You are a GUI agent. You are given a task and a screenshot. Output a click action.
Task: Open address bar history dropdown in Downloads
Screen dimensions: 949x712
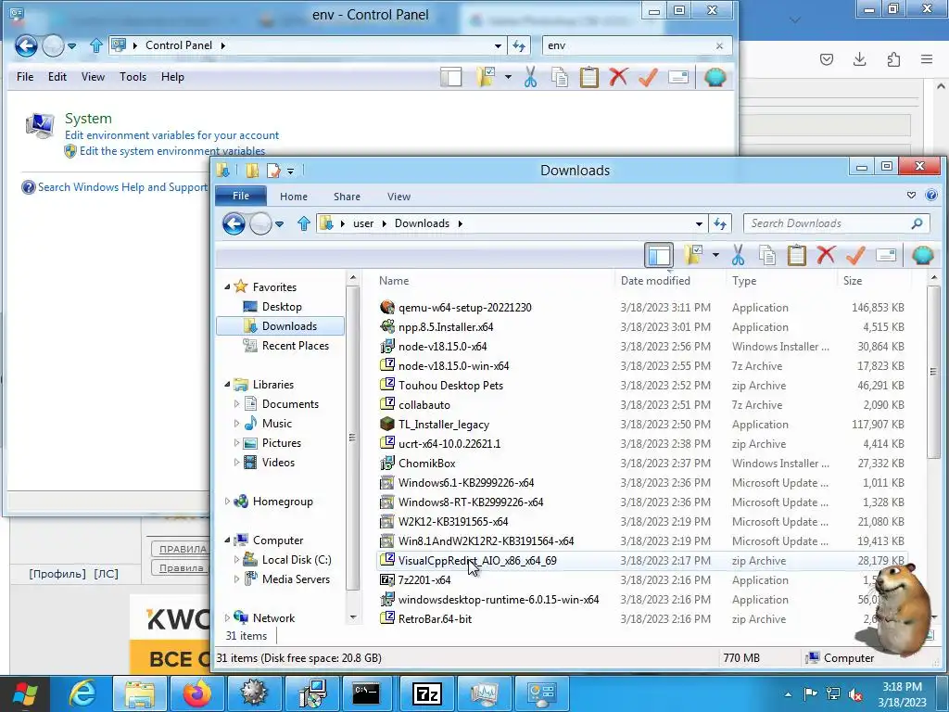(x=699, y=224)
